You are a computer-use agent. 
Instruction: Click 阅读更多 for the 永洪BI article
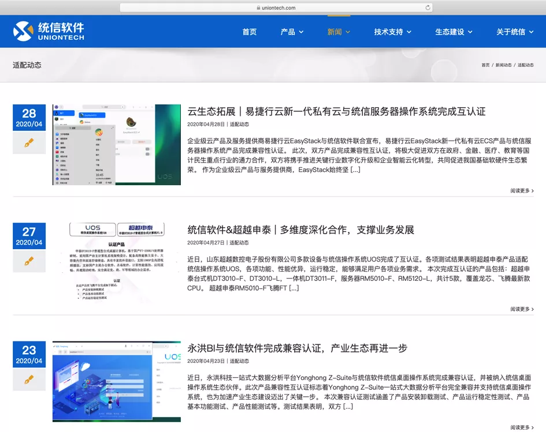pyautogui.click(x=522, y=427)
